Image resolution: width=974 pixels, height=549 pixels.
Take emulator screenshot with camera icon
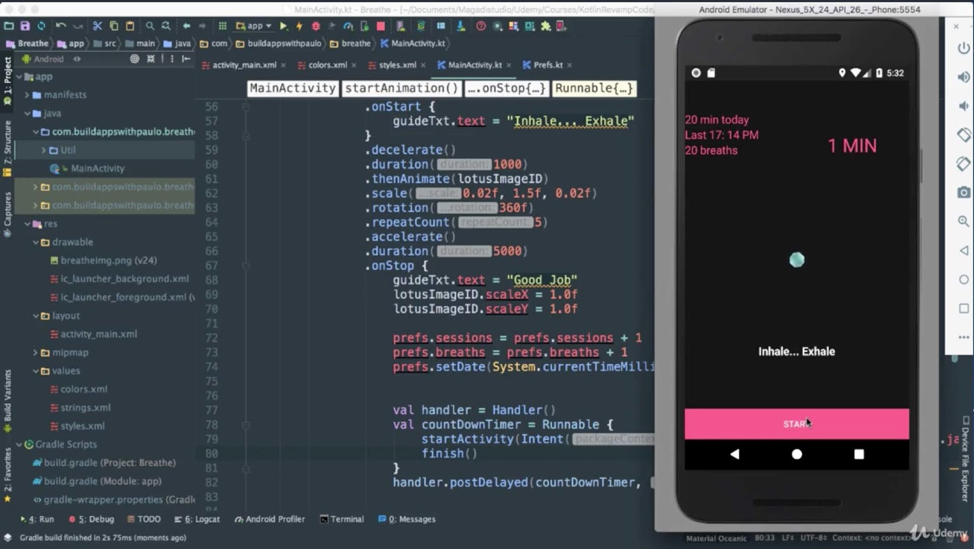964,192
